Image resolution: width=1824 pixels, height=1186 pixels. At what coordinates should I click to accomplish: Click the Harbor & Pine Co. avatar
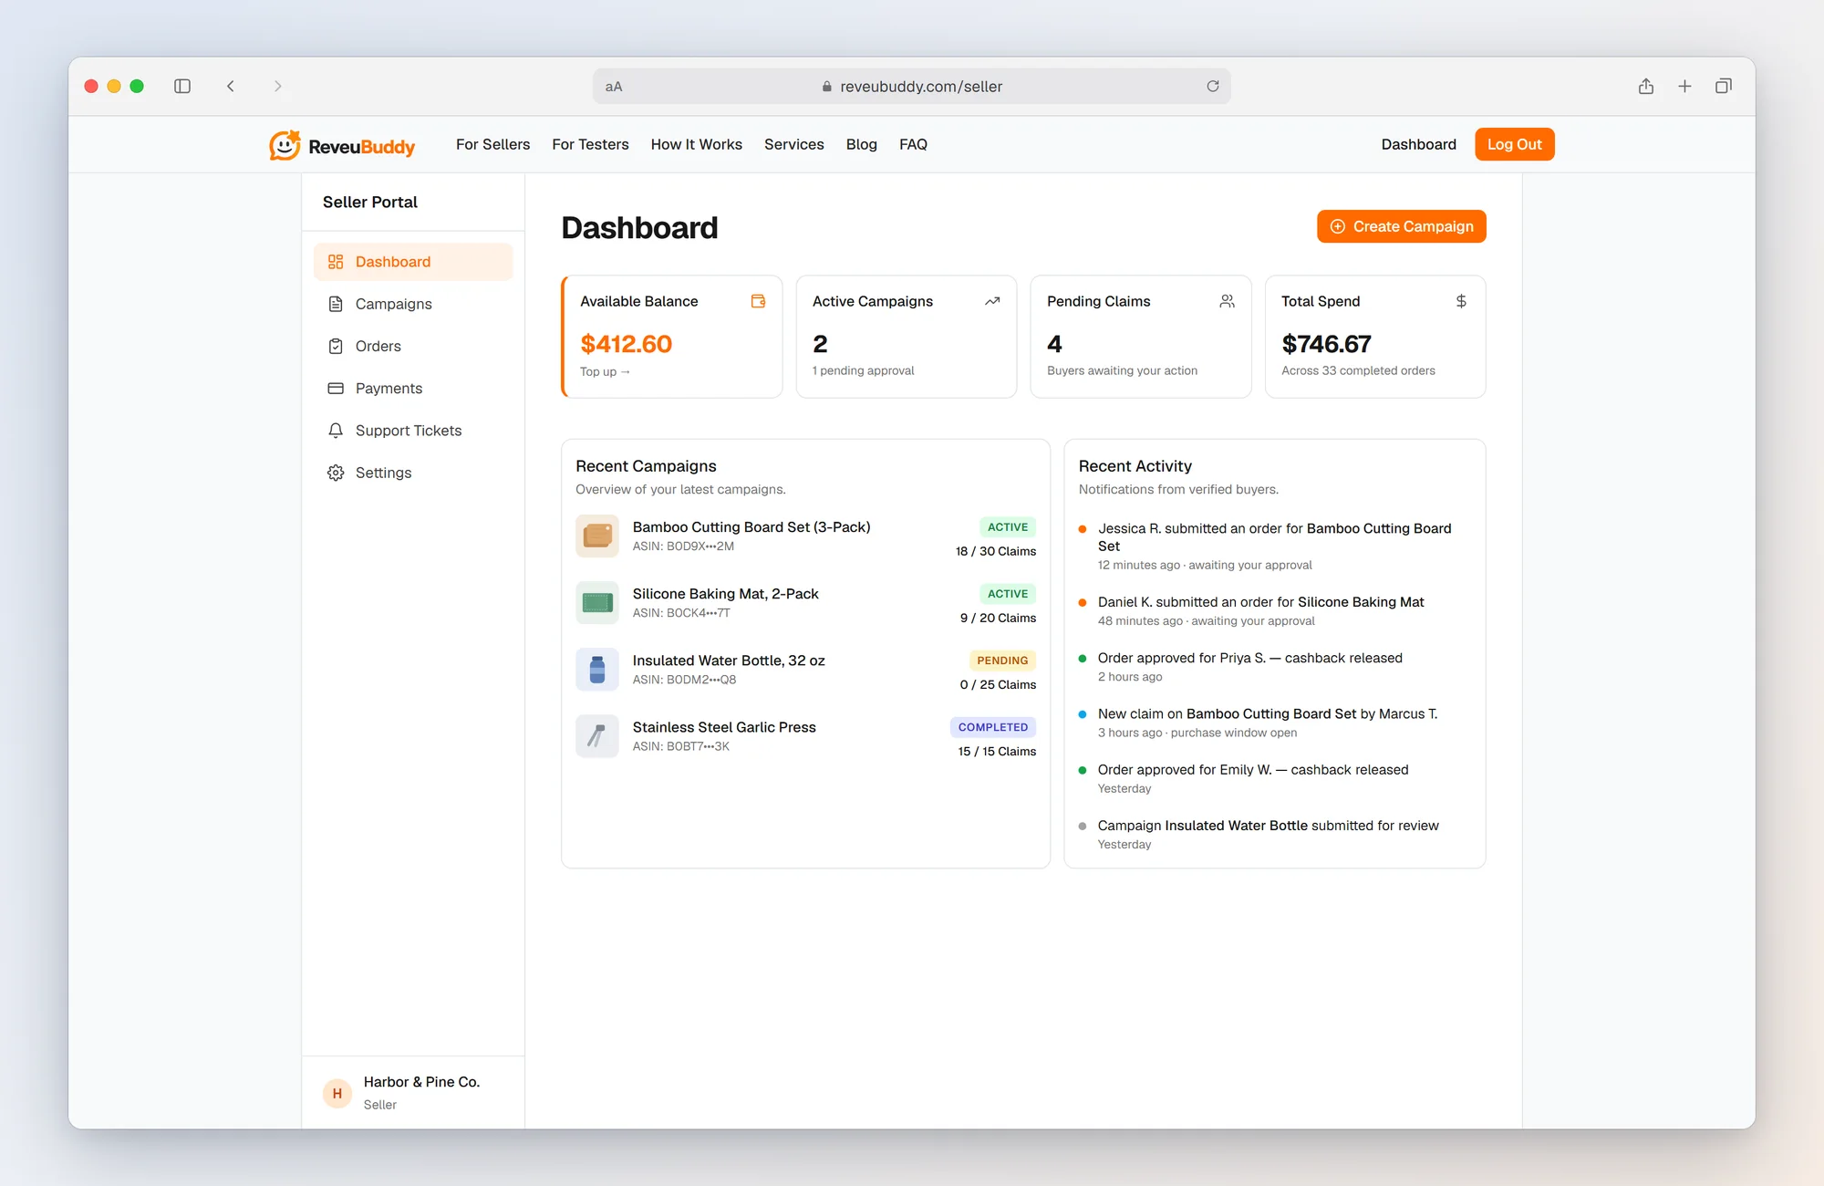[x=337, y=1093]
